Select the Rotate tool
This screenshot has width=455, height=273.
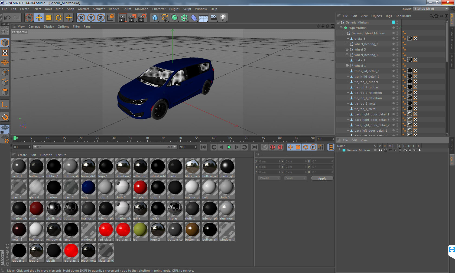coord(58,18)
